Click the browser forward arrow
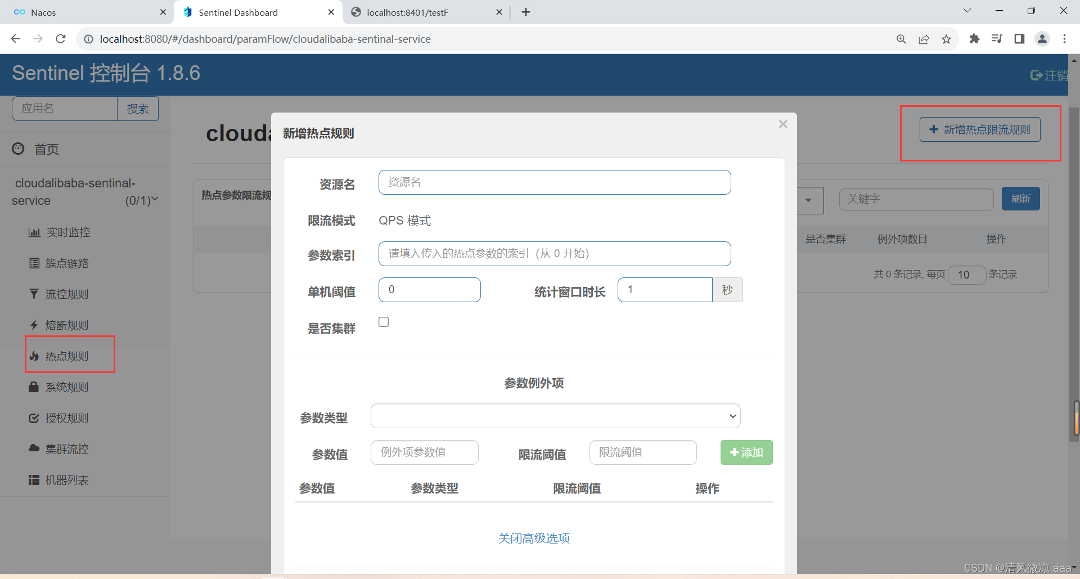 click(x=38, y=39)
